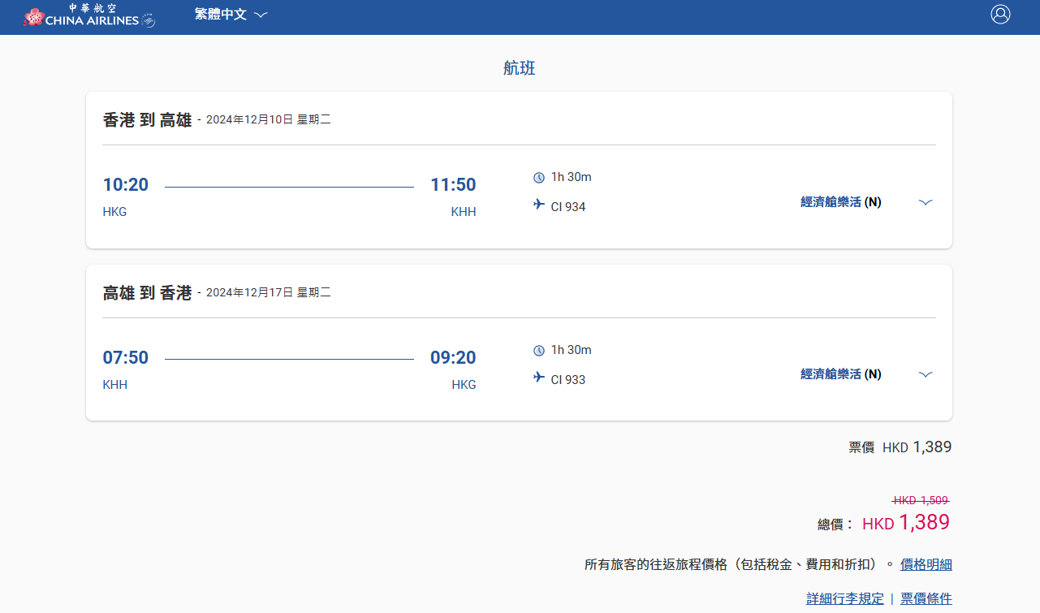
Task: Click the red 總價 HKD 1,389 total
Action: [905, 523]
